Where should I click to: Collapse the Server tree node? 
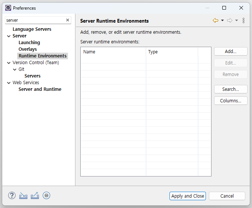9,36
